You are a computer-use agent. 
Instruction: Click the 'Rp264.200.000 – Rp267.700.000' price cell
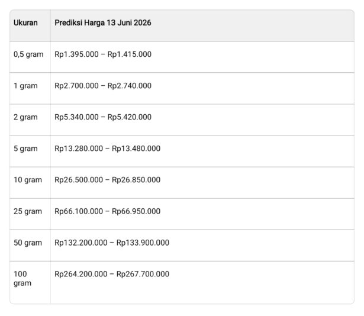pyautogui.click(x=202, y=283)
